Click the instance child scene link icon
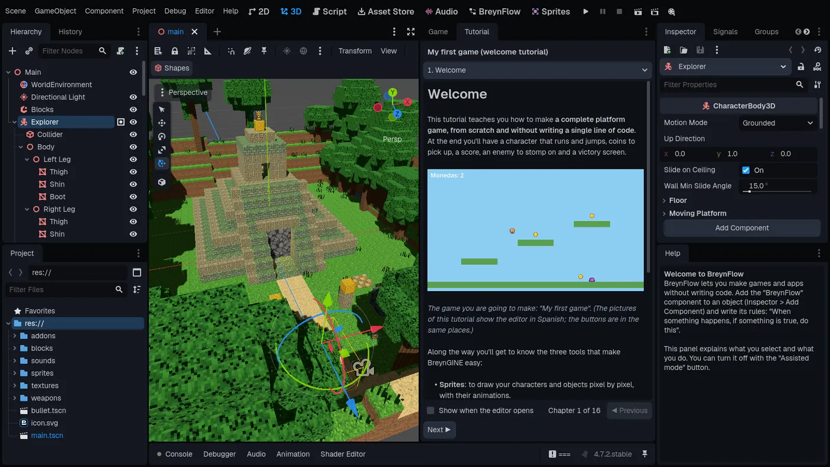 [x=28, y=51]
